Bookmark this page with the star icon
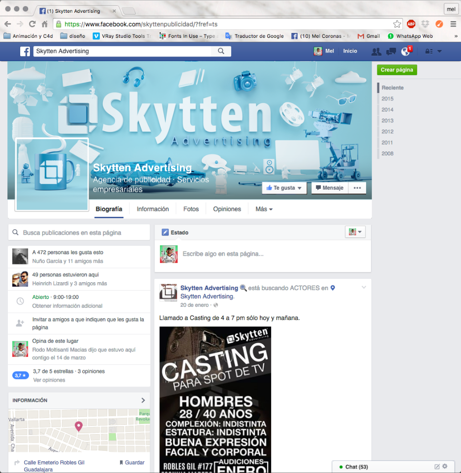The height and width of the screenshot is (473, 461). 397,24
